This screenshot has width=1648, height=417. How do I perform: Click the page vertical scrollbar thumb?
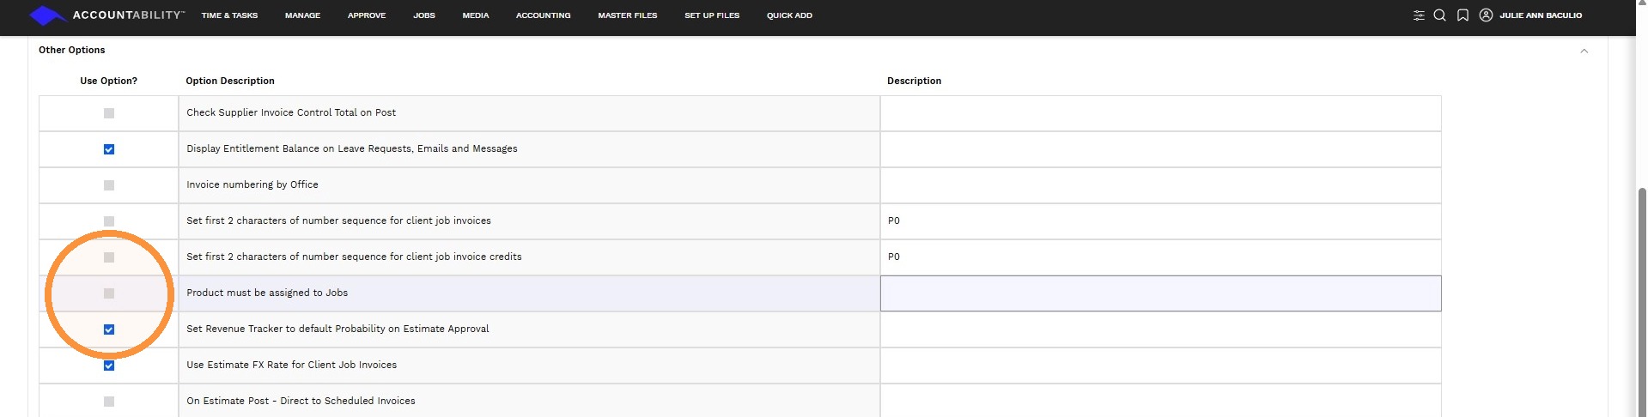coord(1642,300)
